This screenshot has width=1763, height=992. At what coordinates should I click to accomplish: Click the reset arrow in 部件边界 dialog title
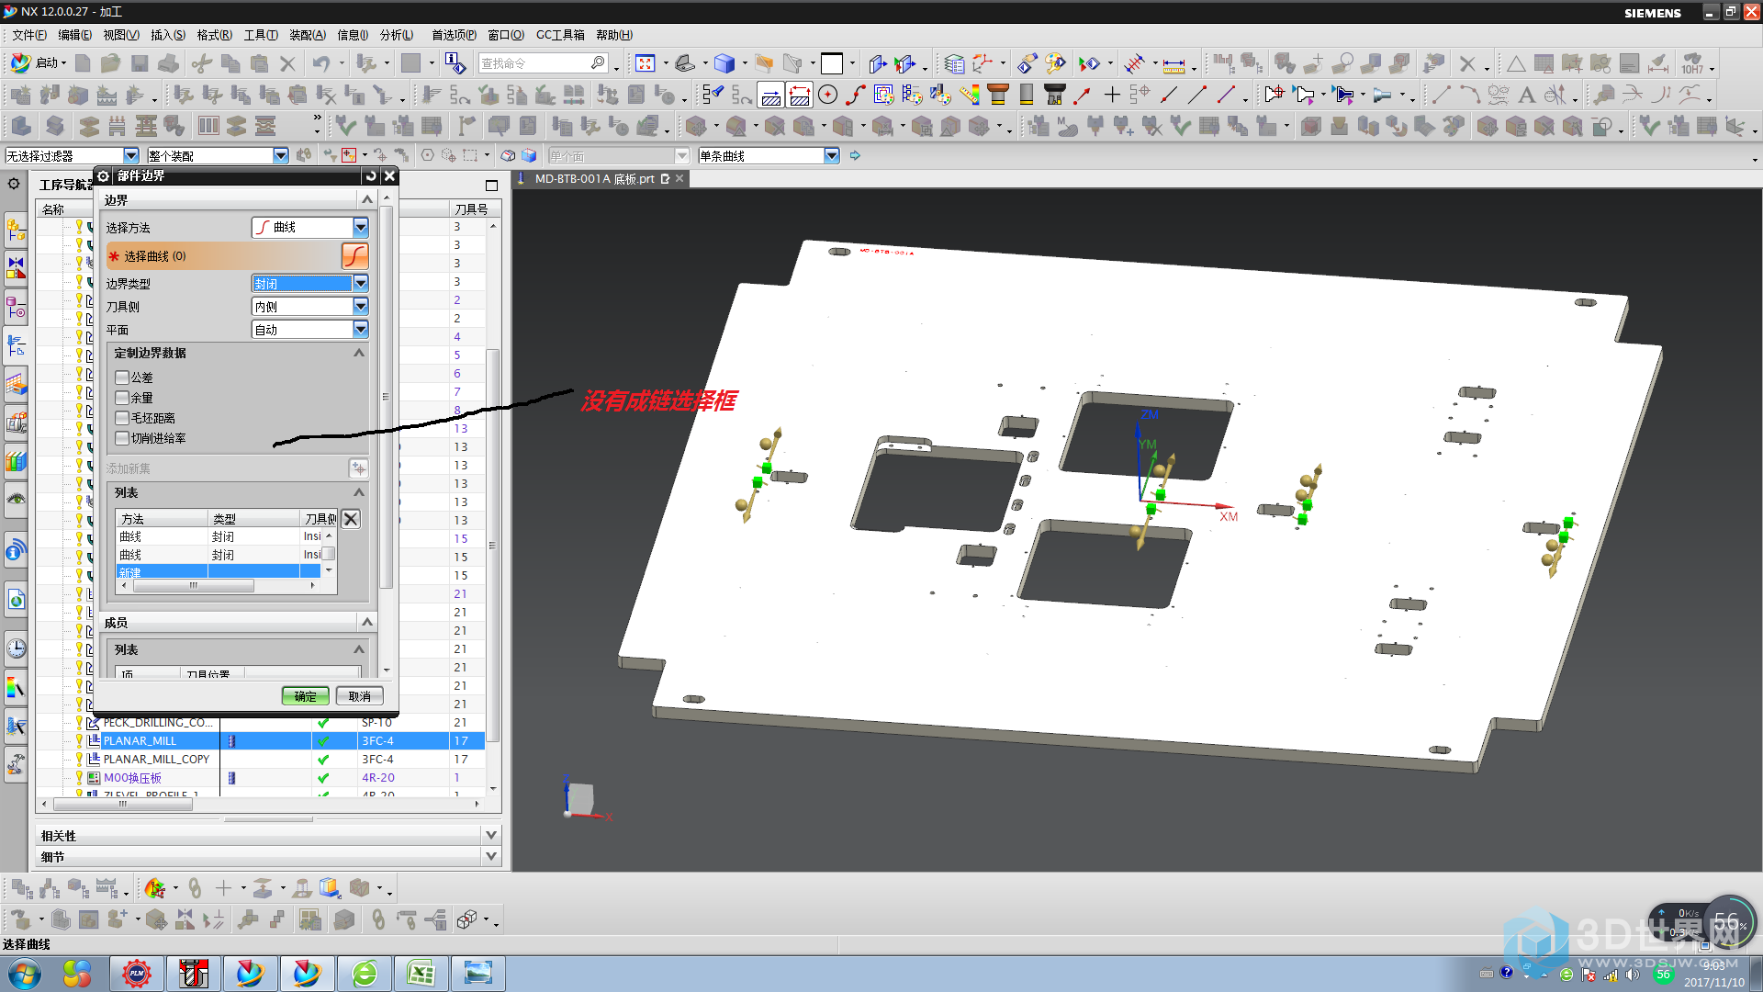(371, 175)
